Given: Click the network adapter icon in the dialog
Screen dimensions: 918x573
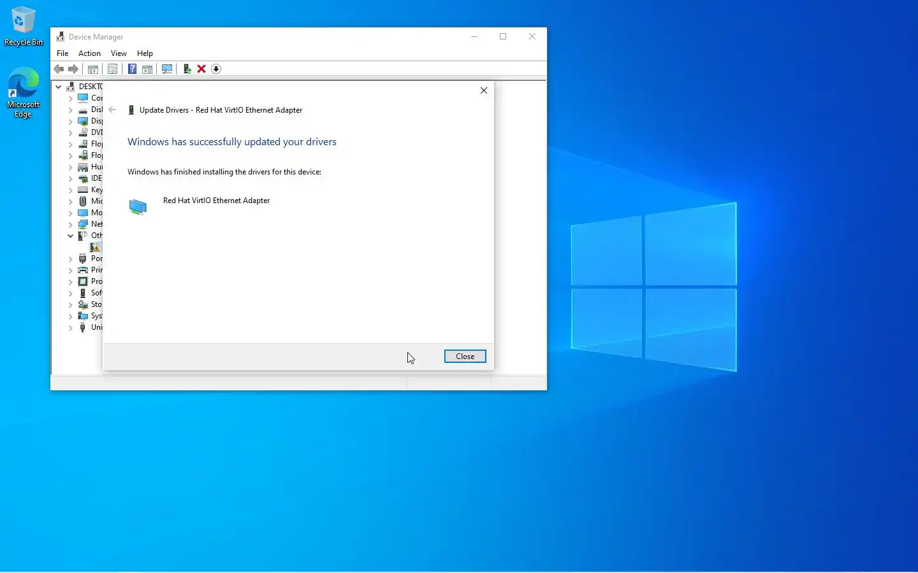Looking at the screenshot, I should 138,206.
